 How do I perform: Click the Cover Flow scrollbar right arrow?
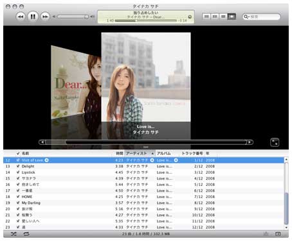point(250,142)
